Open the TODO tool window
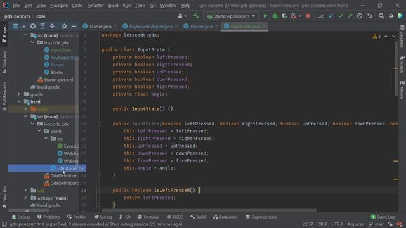 click(x=175, y=217)
